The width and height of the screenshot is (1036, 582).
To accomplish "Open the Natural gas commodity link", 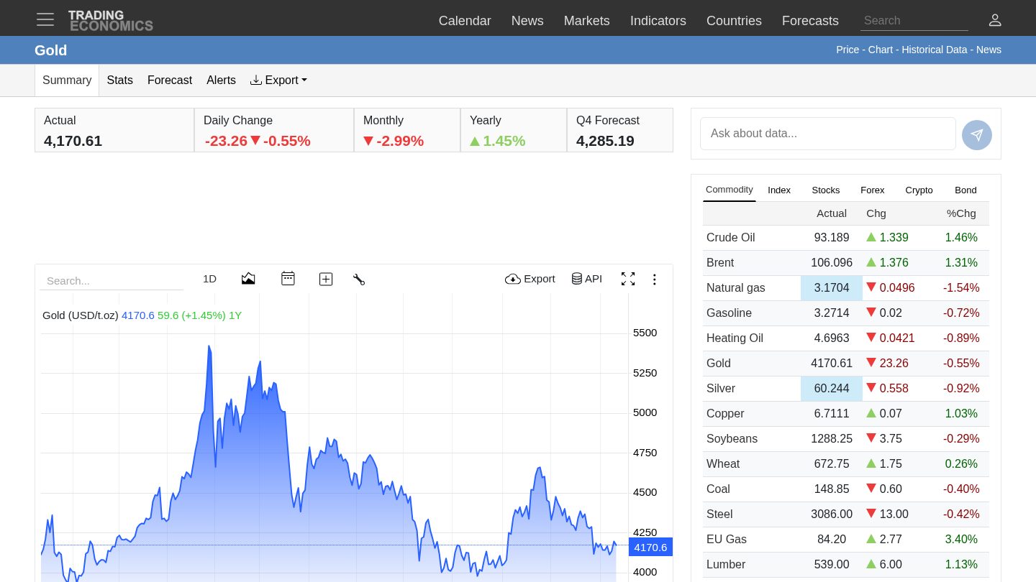I will [736, 287].
